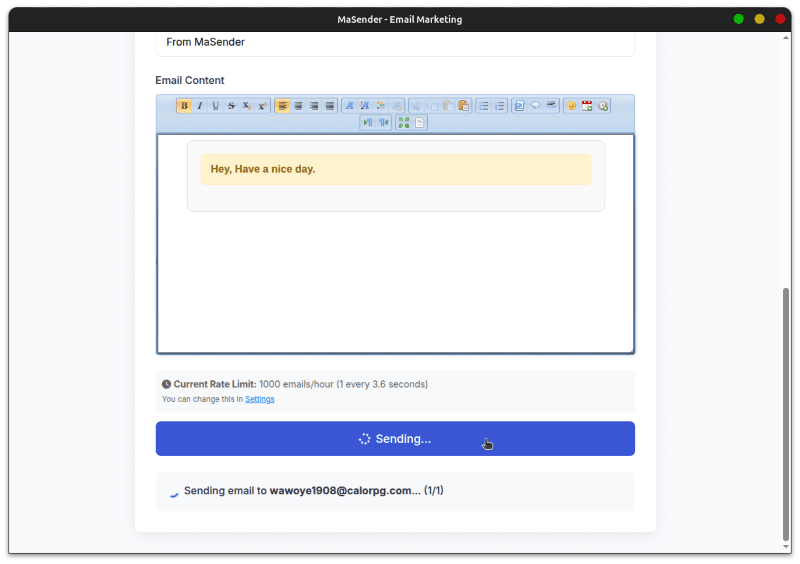This screenshot has width=800, height=564.
Task: Maximize the editor size
Action: [404, 123]
